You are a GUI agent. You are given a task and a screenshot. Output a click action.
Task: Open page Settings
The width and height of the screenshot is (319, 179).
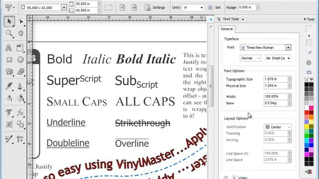point(155,7)
